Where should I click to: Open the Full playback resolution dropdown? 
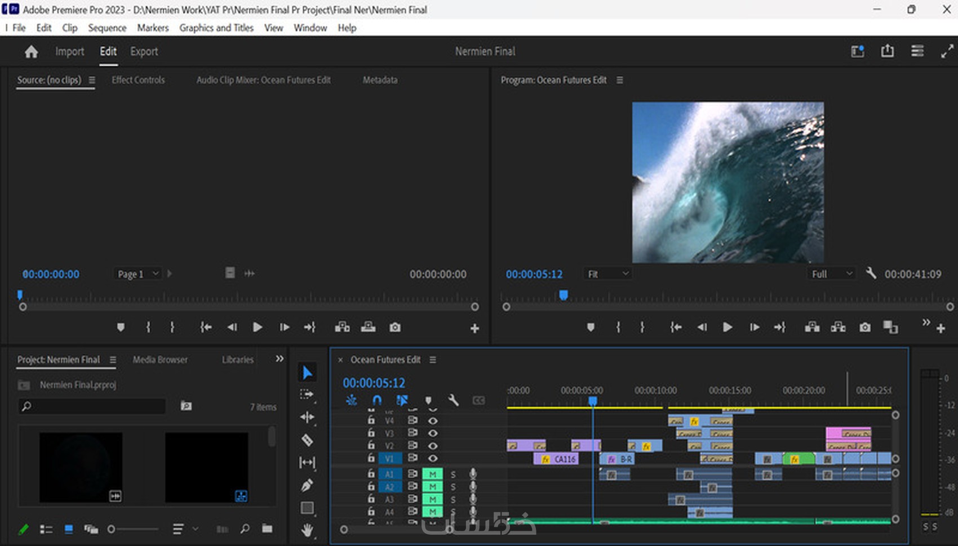point(831,274)
